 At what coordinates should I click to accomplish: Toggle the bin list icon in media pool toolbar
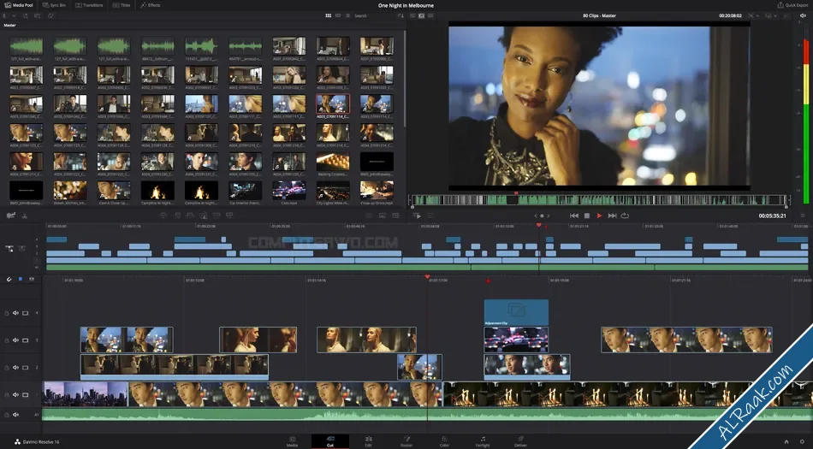point(6,16)
